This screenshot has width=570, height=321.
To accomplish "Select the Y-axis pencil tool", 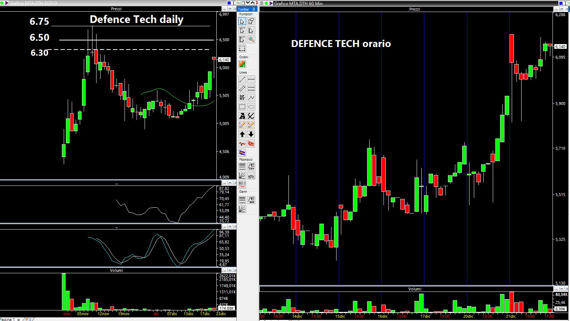I will (242, 125).
